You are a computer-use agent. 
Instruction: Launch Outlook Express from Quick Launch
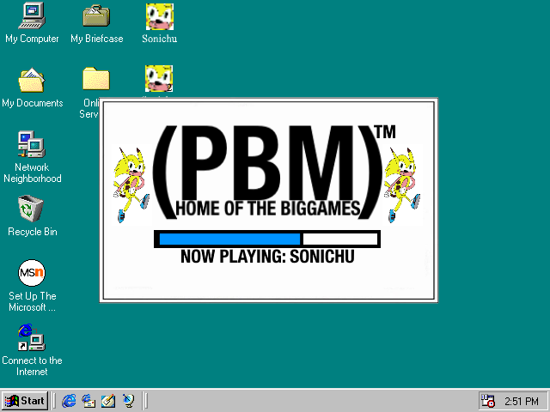[89, 401]
